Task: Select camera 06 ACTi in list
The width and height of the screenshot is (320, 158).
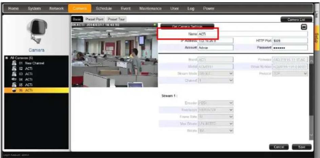Action: pyautogui.click(x=37, y=90)
